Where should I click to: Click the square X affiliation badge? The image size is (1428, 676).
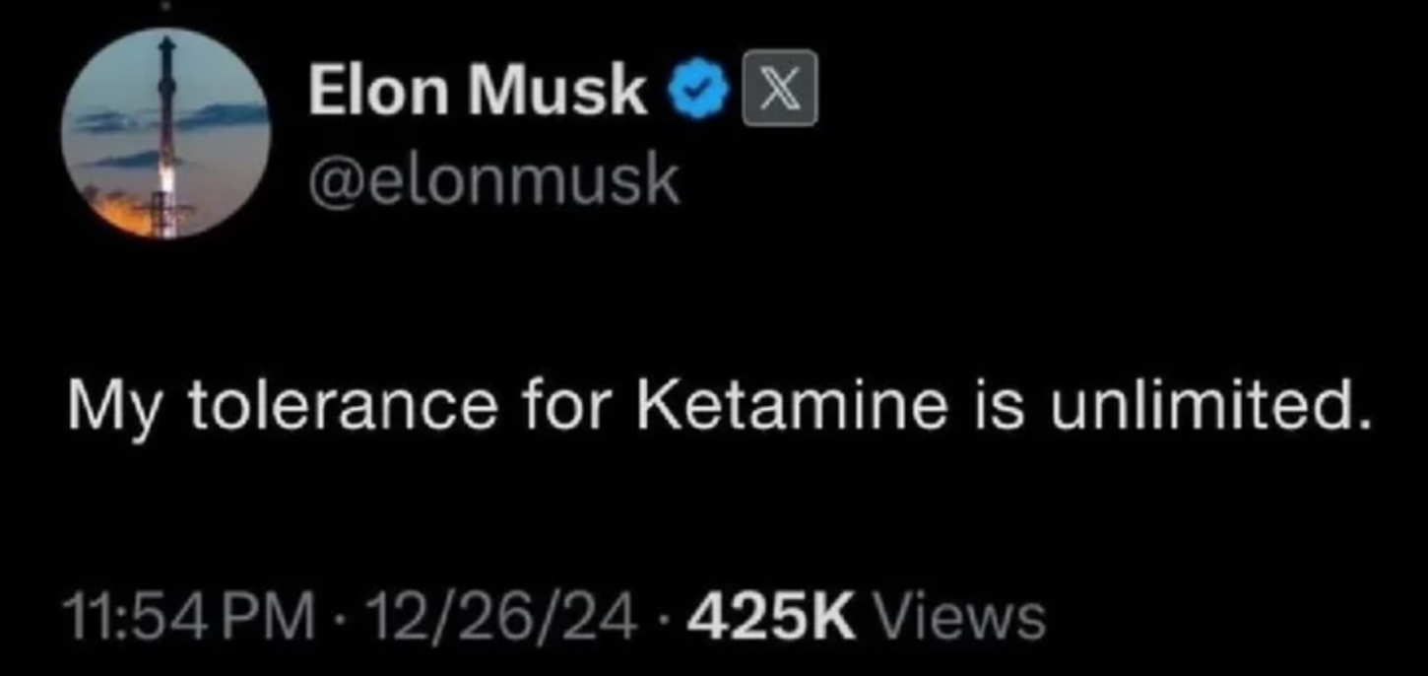click(x=779, y=89)
